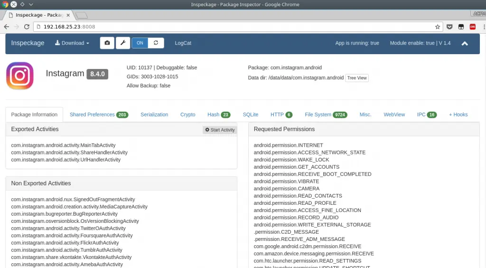Screen dimensions: 486x268
Task: Open the IPC tab
Action: point(427,115)
